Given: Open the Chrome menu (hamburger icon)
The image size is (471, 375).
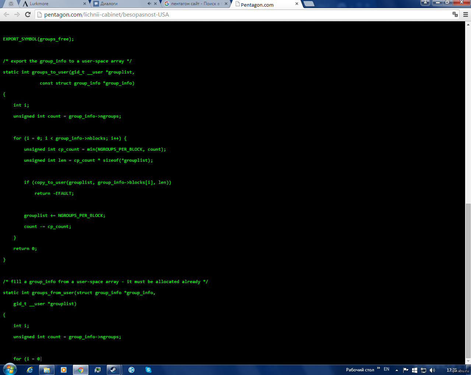Looking at the screenshot, I should 465,14.
